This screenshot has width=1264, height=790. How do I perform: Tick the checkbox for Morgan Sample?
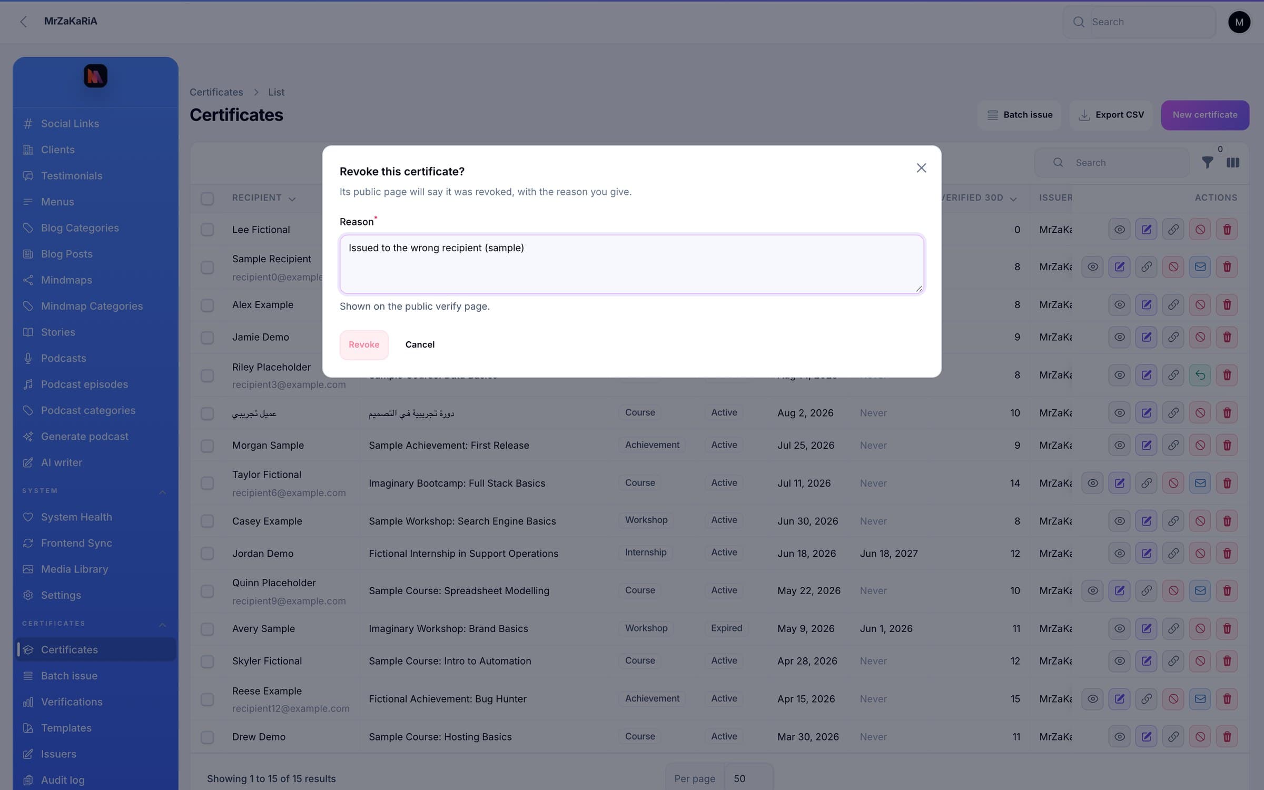tap(207, 446)
